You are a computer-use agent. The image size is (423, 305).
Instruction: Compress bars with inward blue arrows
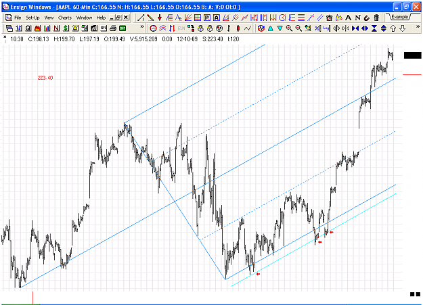[x=355, y=28]
